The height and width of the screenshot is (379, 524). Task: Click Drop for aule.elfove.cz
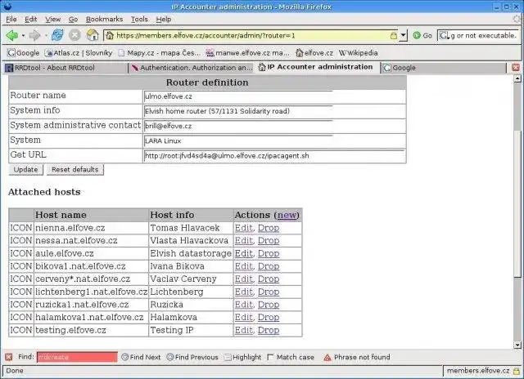[269, 254]
